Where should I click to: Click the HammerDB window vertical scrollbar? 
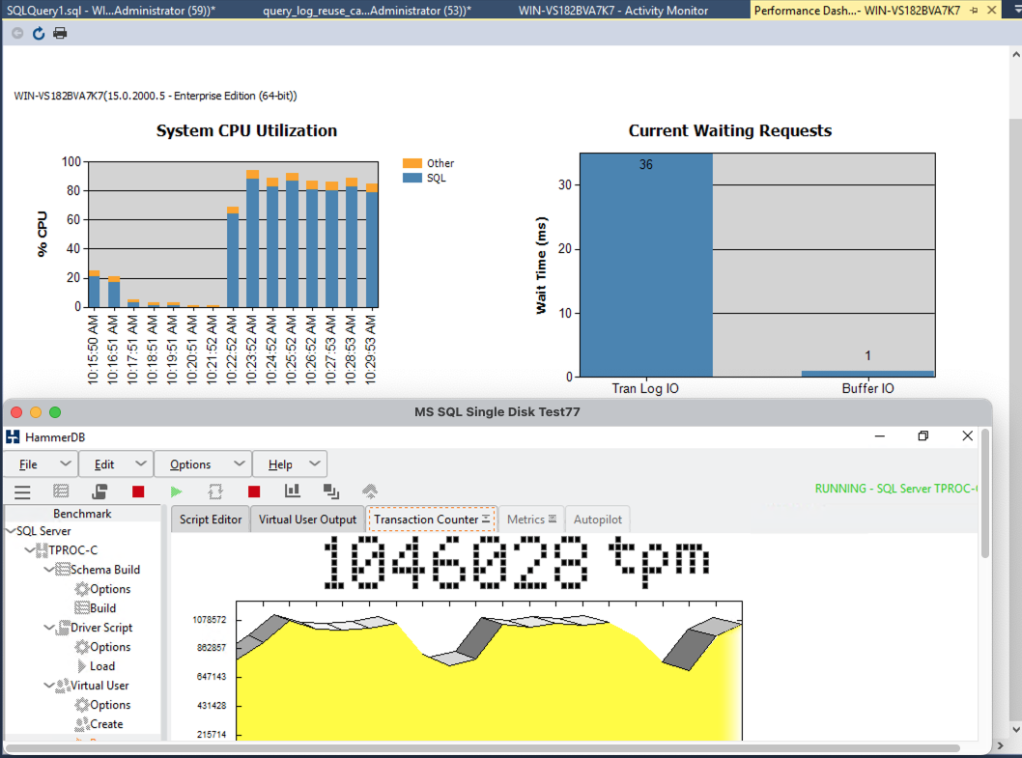coord(985,493)
